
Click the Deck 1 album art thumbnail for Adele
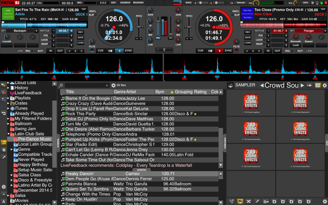8,14
